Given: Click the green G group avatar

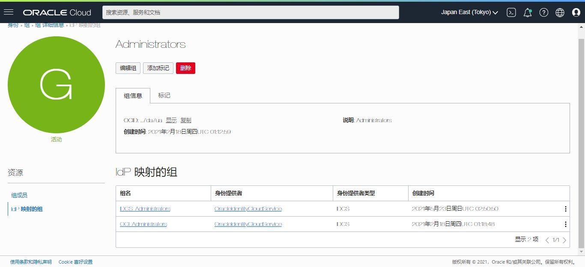Looking at the screenshot, I should click(56, 85).
